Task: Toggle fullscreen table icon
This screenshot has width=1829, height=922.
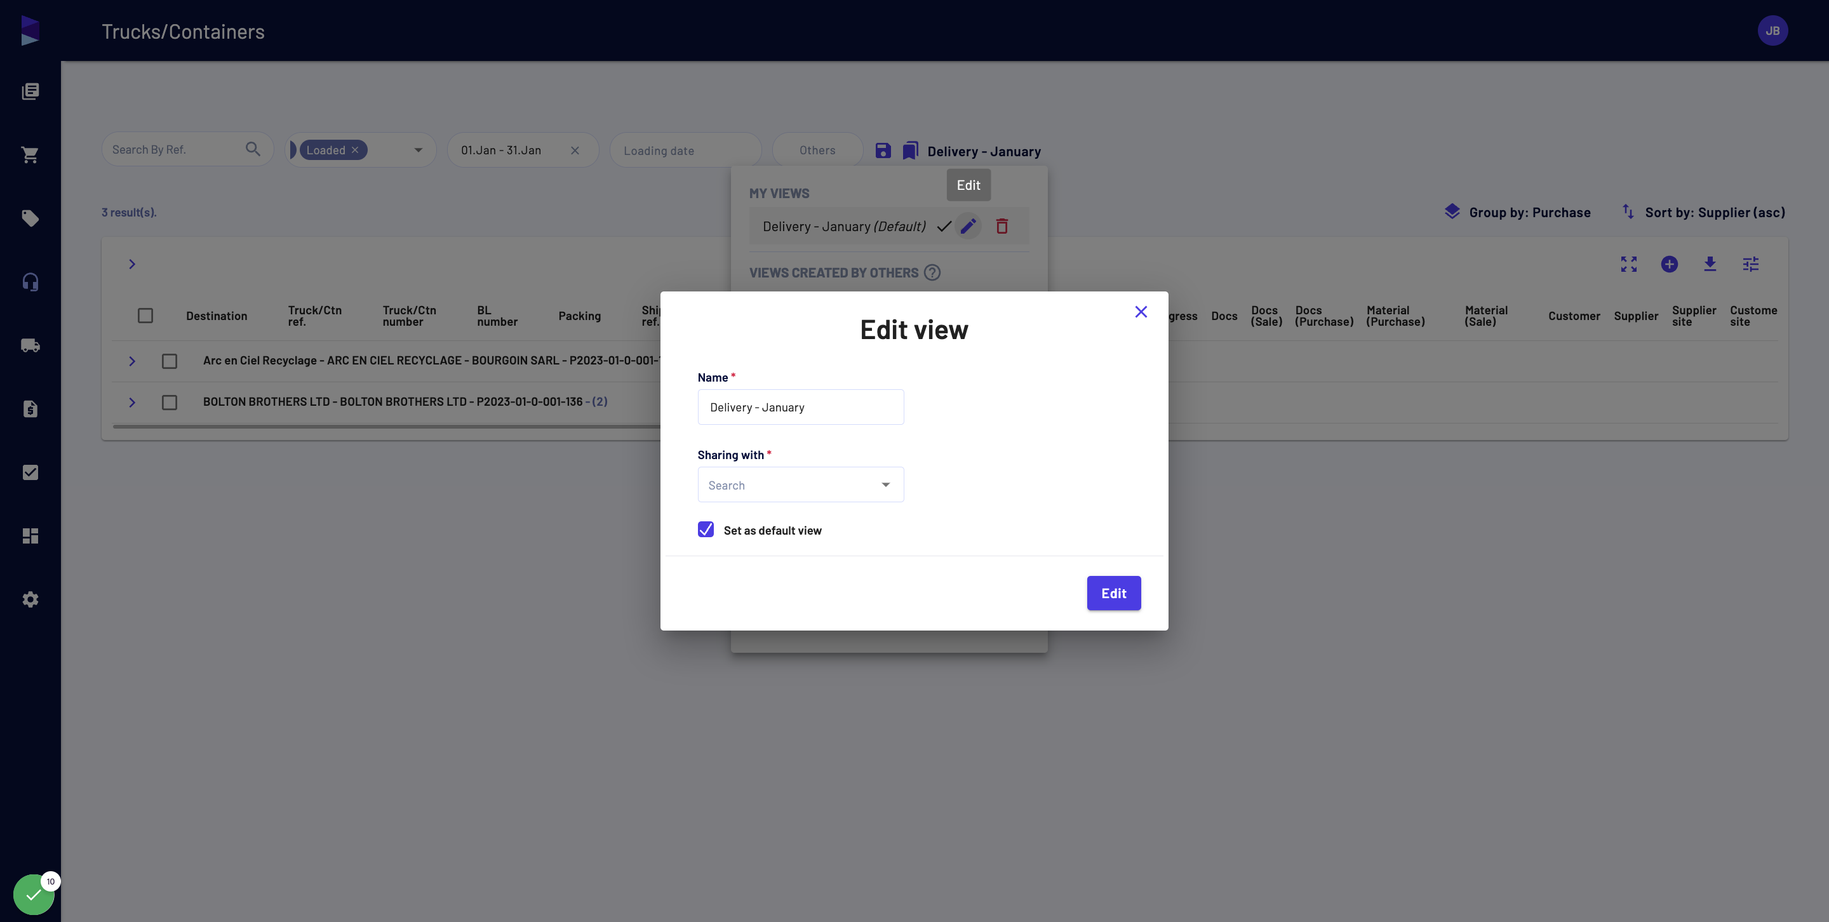Action: 1629,264
